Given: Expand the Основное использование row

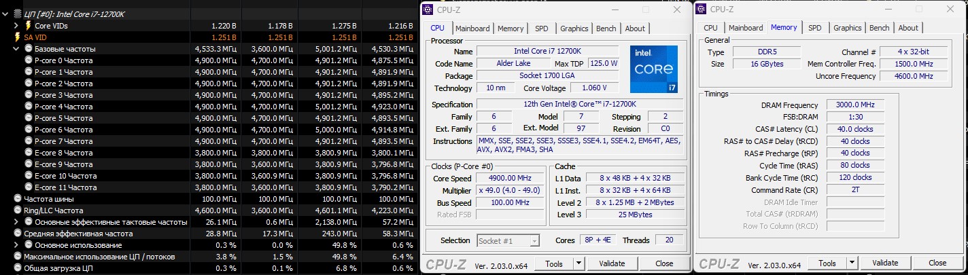Looking at the screenshot, I should [x=17, y=245].
